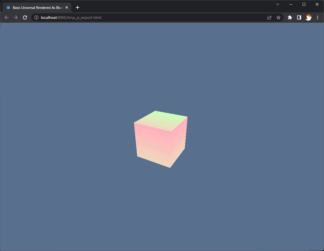Click the Godot favicon on the tab
324x251 pixels.
pyautogui.click(x=8, y=7)
